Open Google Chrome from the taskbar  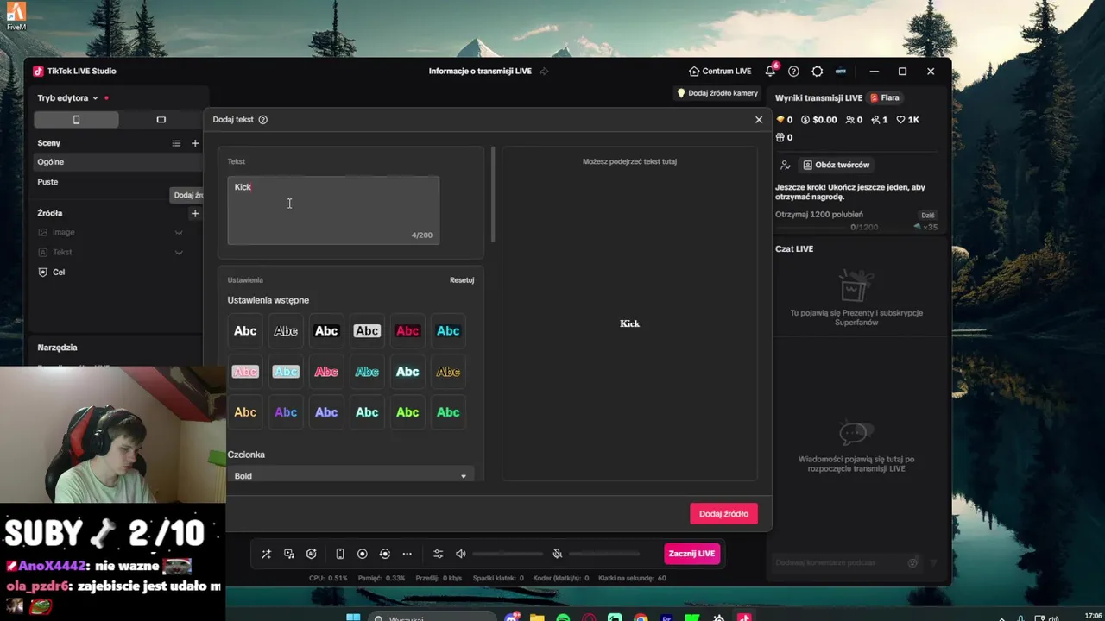(641, 618)
